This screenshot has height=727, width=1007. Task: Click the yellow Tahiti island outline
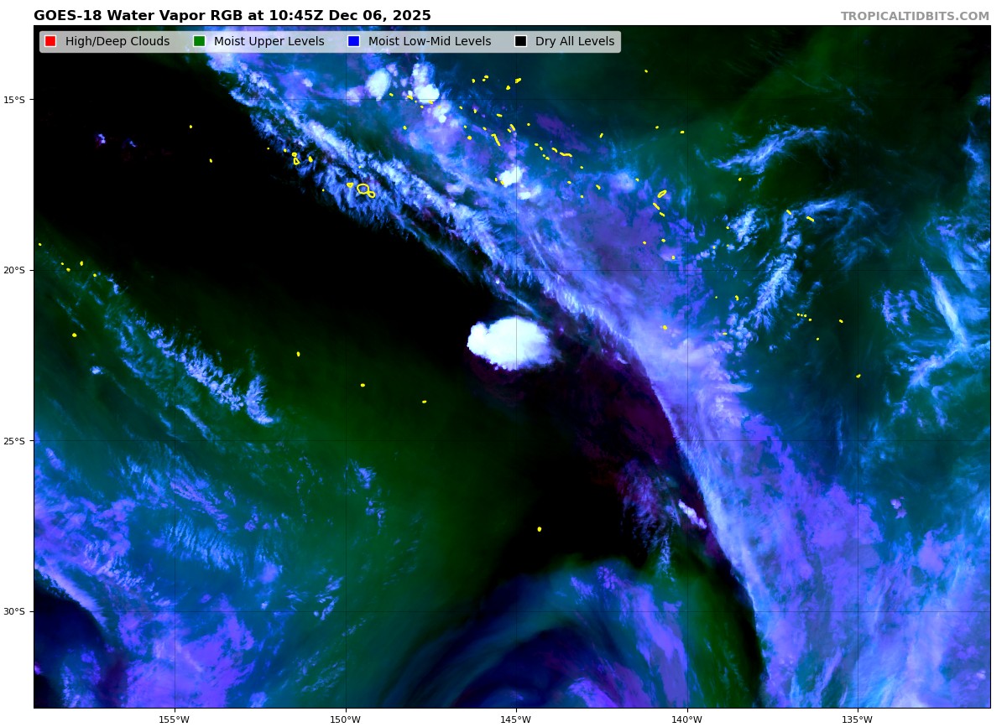point(364,190)
